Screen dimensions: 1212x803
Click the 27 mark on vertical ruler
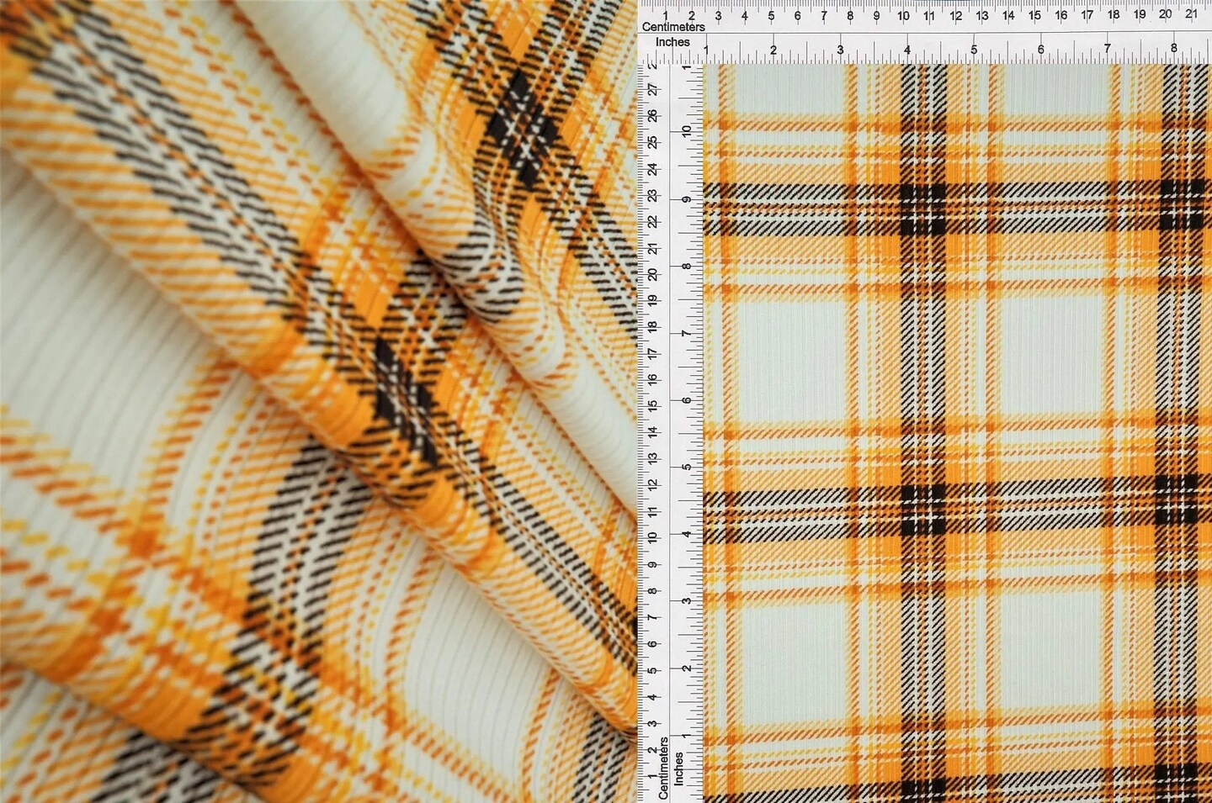tap(653, 90)
